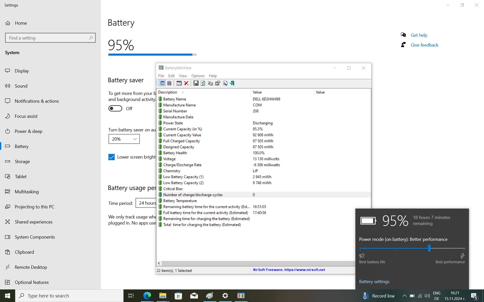Sort by the Description column header
The height and width of the screenshot is (302, 484).
tap(203, 92)
